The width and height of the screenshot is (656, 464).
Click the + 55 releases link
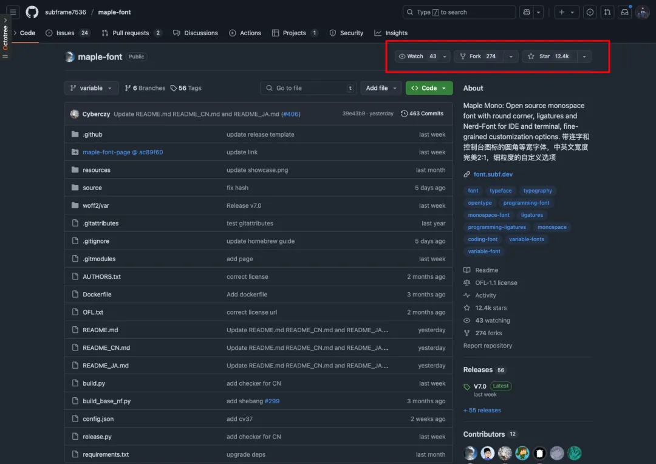coord(482,411)
